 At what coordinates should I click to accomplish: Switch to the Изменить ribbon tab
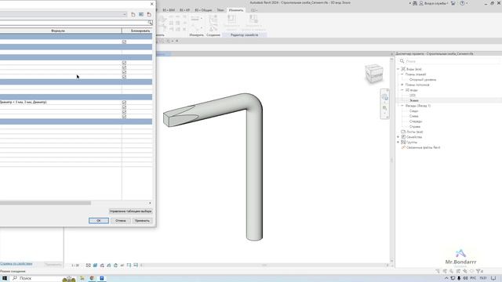pos(236,10)
